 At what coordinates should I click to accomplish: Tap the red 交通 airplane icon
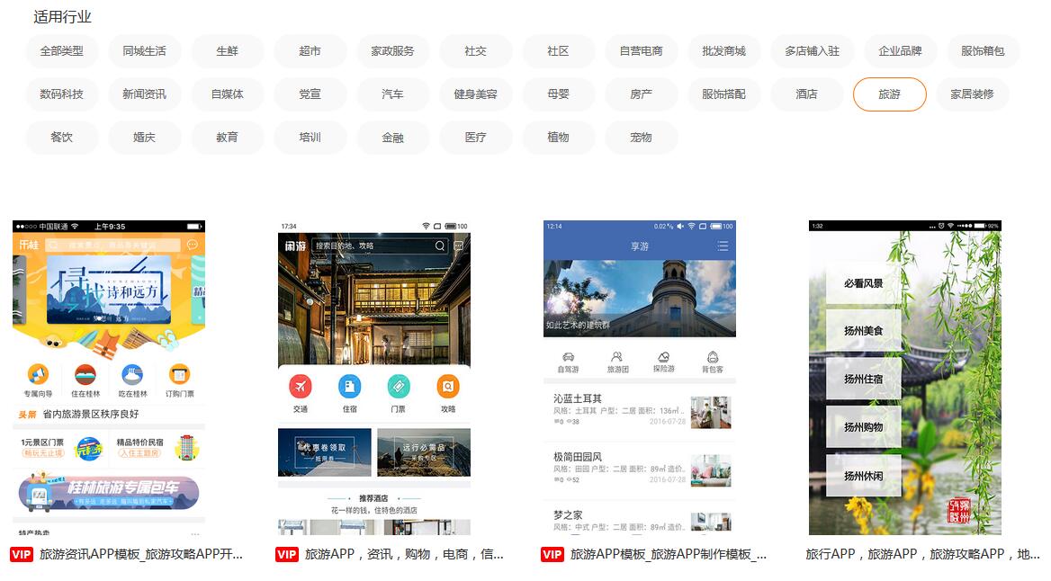(301, 387)
